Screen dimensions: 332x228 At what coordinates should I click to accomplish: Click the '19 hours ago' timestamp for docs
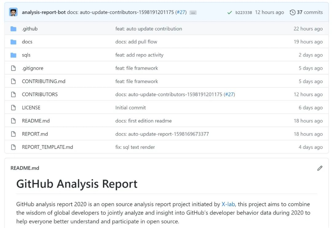click(308, 42)
